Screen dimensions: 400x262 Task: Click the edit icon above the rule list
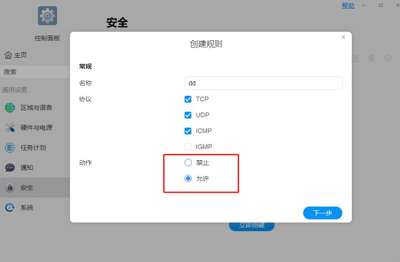(x=355, y=58)
